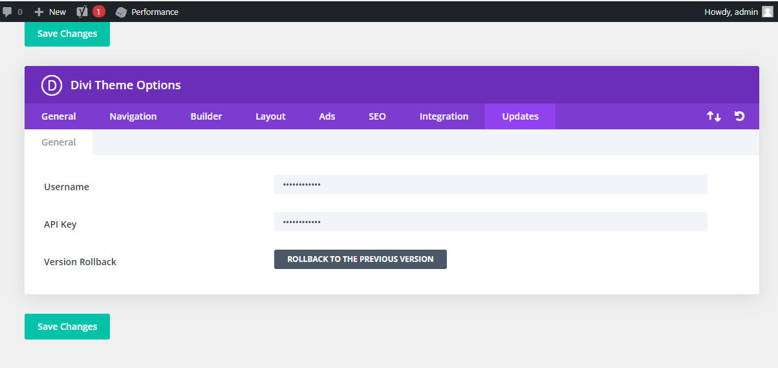Click the Username input field

(491, 184)
